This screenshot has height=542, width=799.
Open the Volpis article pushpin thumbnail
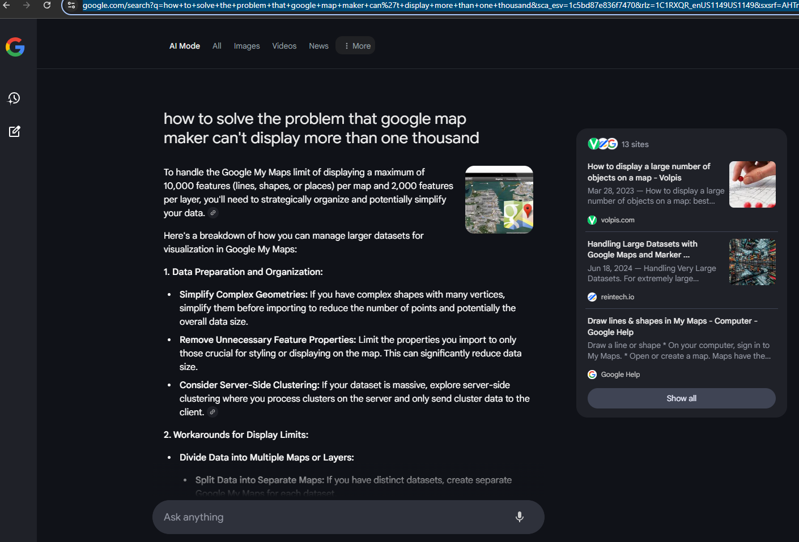(x=753, y=184)
